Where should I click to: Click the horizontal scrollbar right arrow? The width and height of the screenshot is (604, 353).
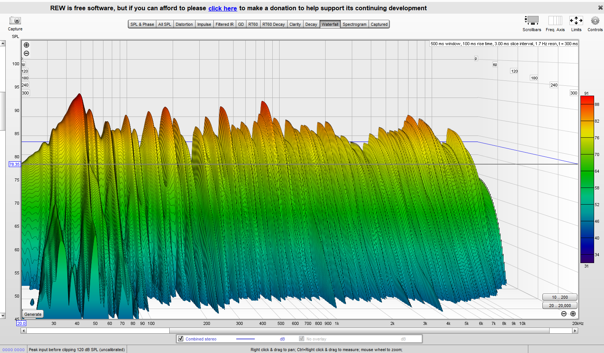575,331
